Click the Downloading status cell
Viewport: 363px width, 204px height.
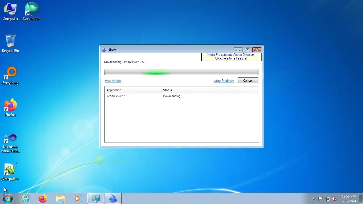click(172, 96)
